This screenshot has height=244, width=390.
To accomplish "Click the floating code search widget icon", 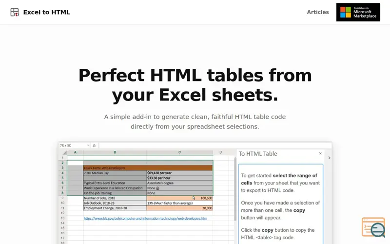I will [x=373, y=227].
